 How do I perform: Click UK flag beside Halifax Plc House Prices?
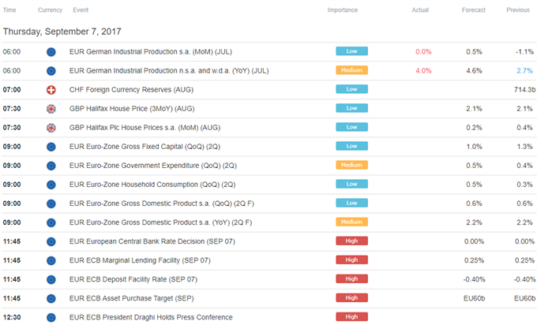[x=51, y=128]
